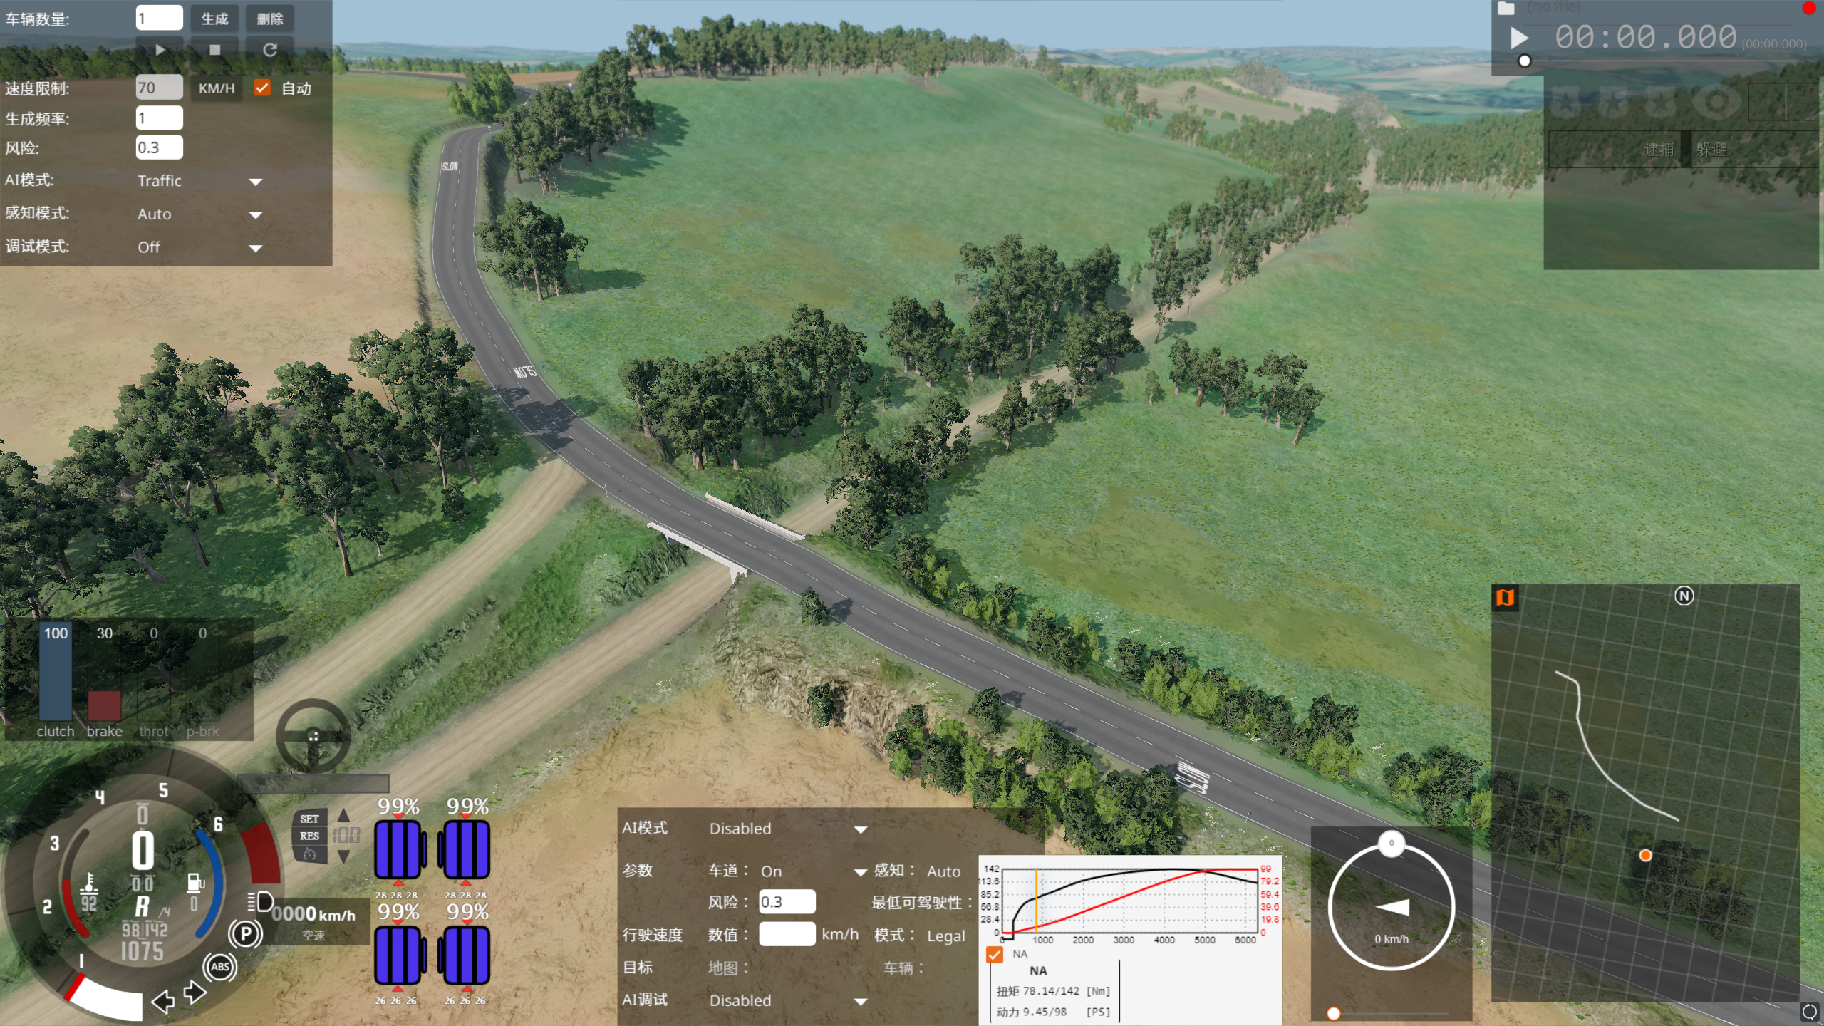Toggle the map icon on minimap
The width and height of the screenshot is (1824, 1026).
pos(1505,597)
